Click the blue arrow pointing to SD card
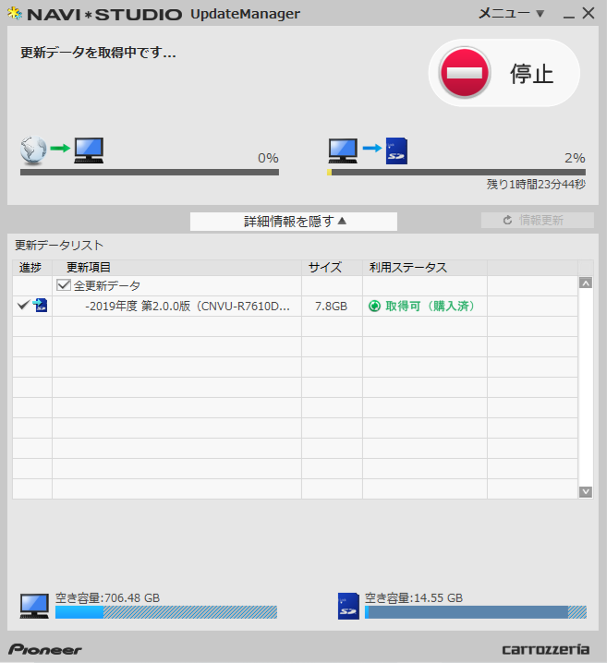Image resolution: width=607 pixels, height=663 pixels. click(x=372, y=148)
